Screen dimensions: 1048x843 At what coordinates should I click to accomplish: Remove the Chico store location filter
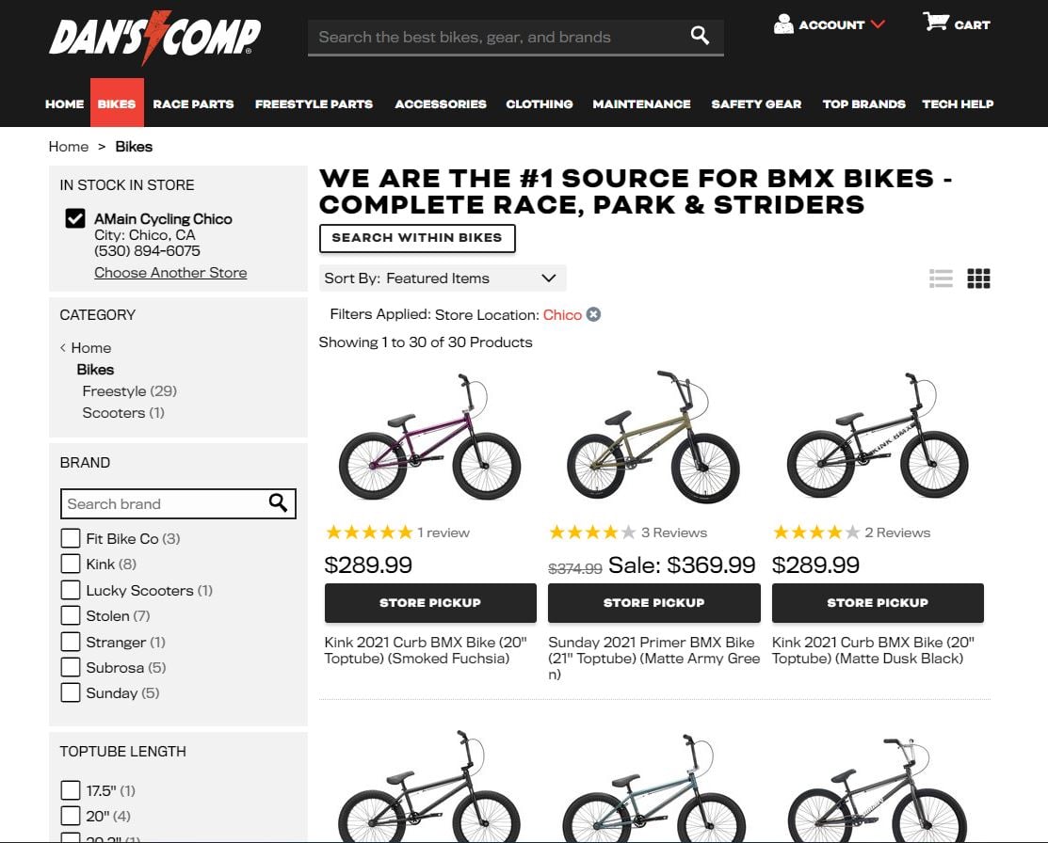(x=593, y=314)
